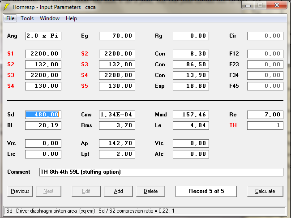Open the Tools menu

click(x=27, y=18)
